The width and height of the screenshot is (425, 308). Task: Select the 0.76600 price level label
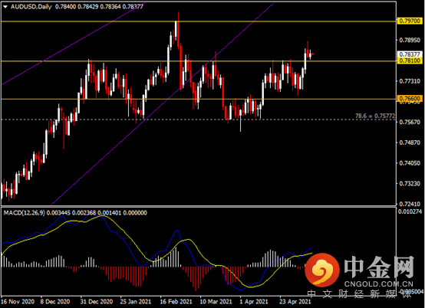pyautogui.click(x=410, y=99)
